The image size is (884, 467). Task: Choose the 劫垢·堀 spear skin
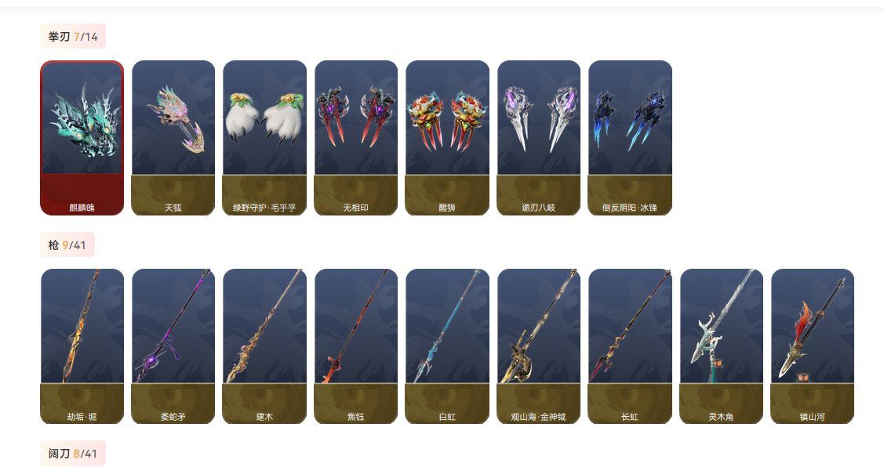pyautogui.click(x=82, y=346)
